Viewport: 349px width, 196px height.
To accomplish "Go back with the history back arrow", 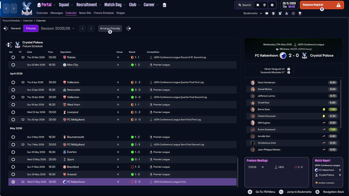I will (x=6, y=8).
